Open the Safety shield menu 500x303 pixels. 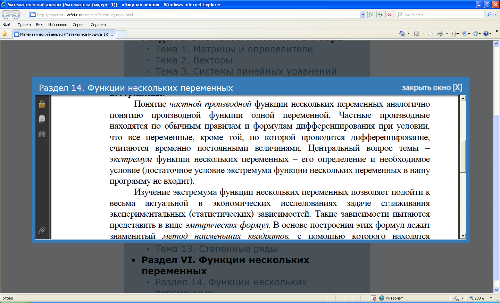tap(466, 34)
